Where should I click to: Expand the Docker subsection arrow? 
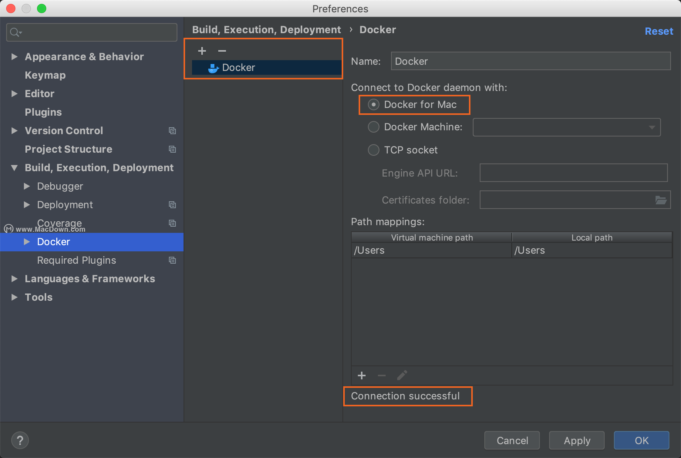coord(27,242)
